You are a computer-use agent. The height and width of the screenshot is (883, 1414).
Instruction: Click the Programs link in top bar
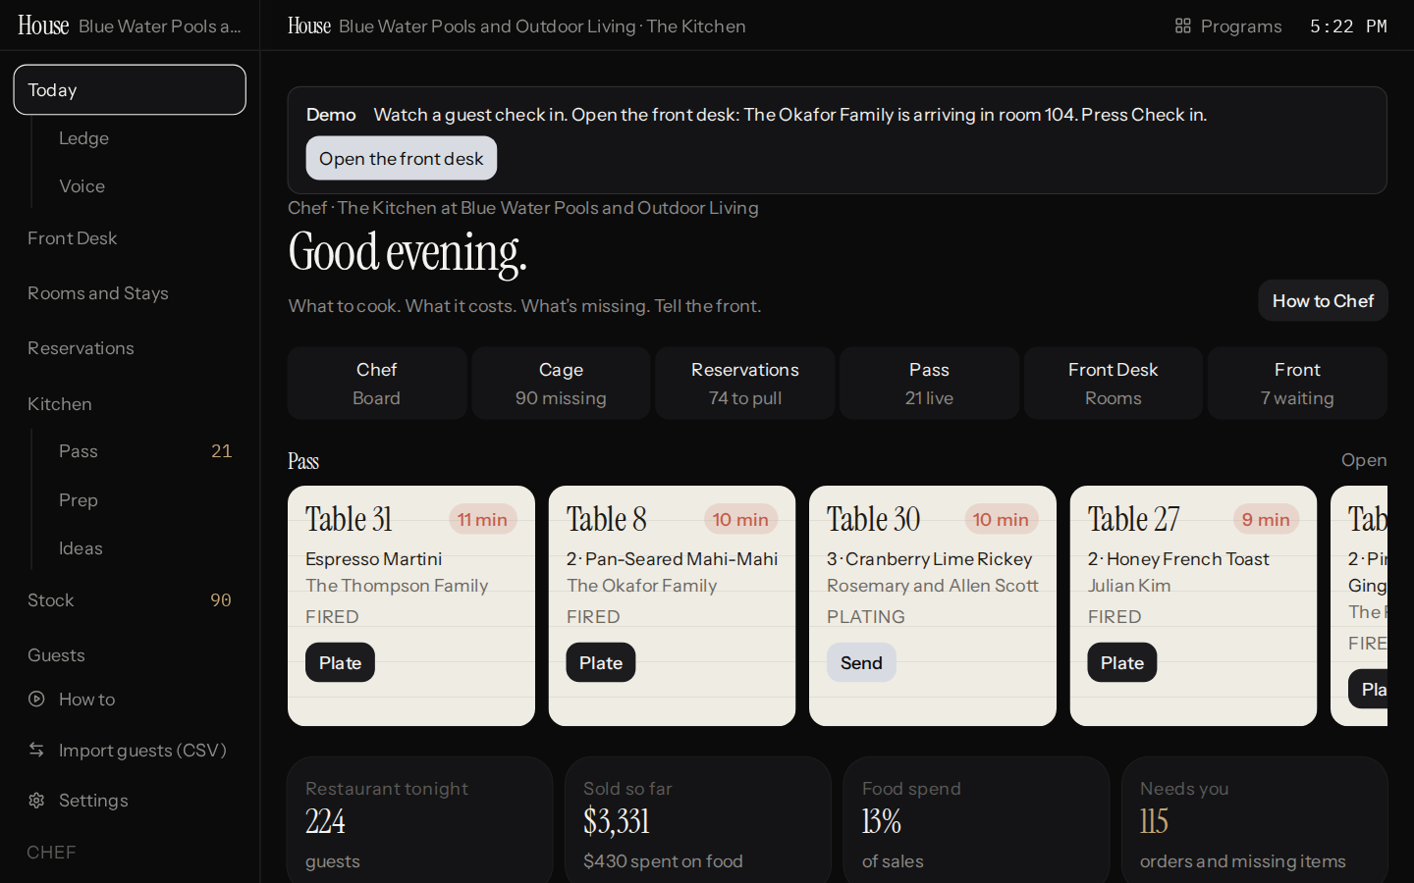[x=1228, y=26]
